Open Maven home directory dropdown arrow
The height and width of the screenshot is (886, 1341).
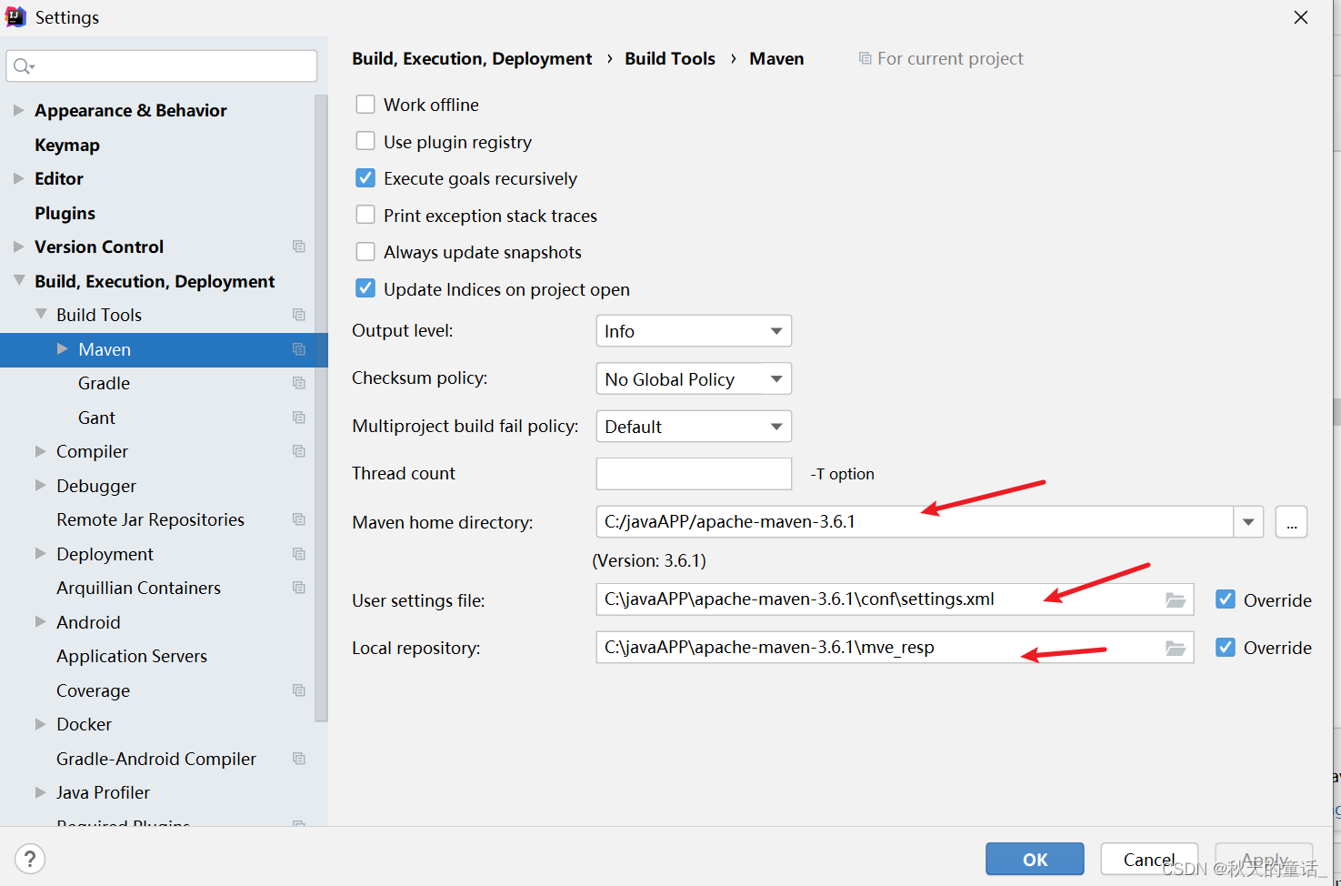[1248, 522]
